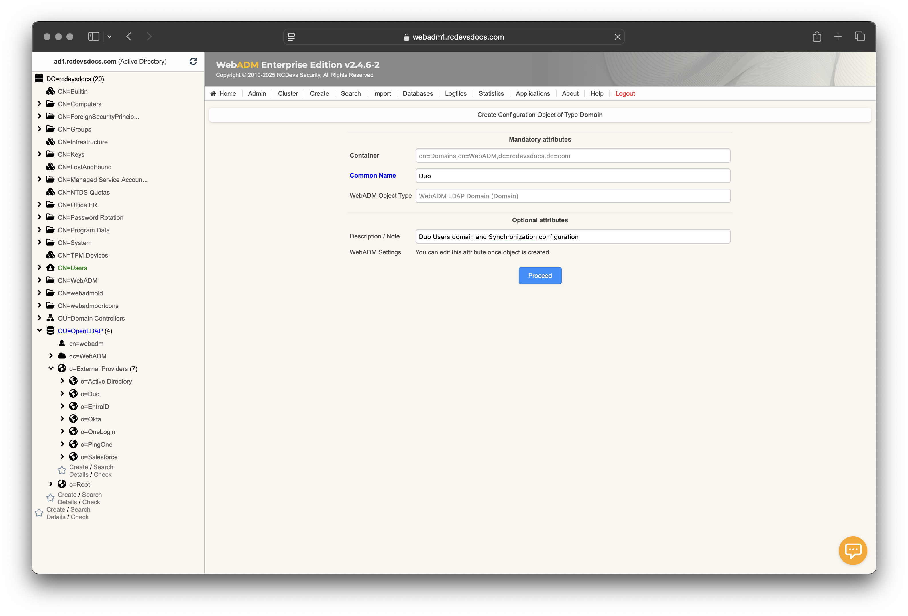Screen dimensions: 908x616
Task: Select the CN=NTDS Quotas tree entry
Action: click(84, 192)
